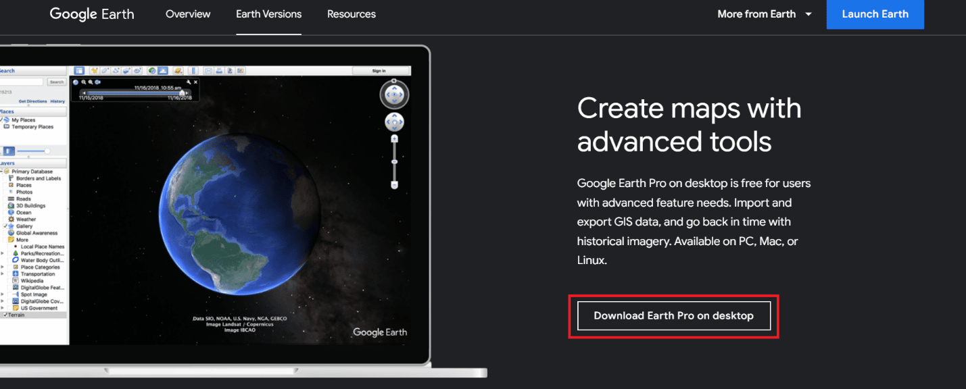966x389 pixels.
Task: Click the move joystick navigation control
Action: (394, 122)
